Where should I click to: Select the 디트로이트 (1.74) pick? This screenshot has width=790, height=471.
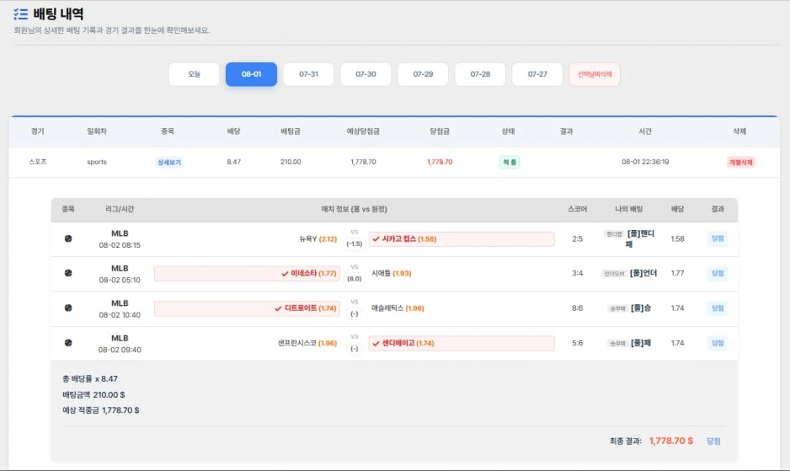247,308
